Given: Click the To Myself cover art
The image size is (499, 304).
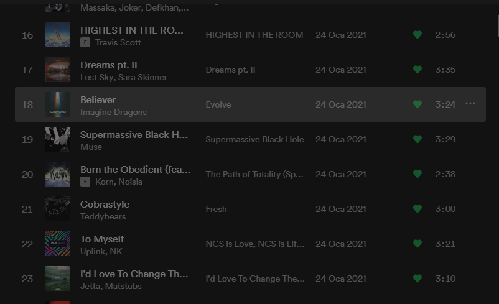Looking at the screenshot, I should tap(58, 244).
